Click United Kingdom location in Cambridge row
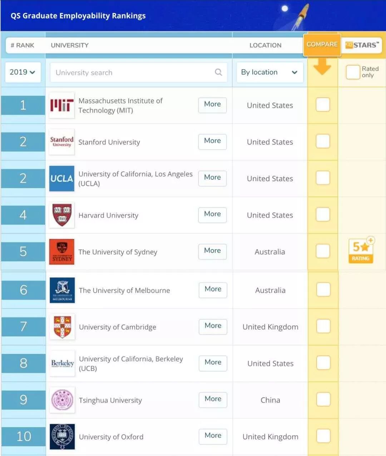The width and height of the screenshot is (386, 456). pyautogui.click(x=270, y=327)
